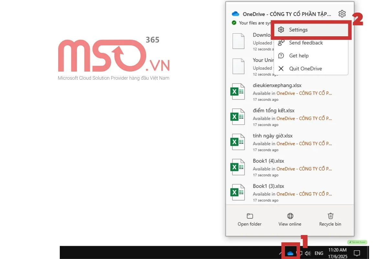Click the taskbar clock showing 11:20 AM
The image size is (388, 259).
tap(337, 253)
